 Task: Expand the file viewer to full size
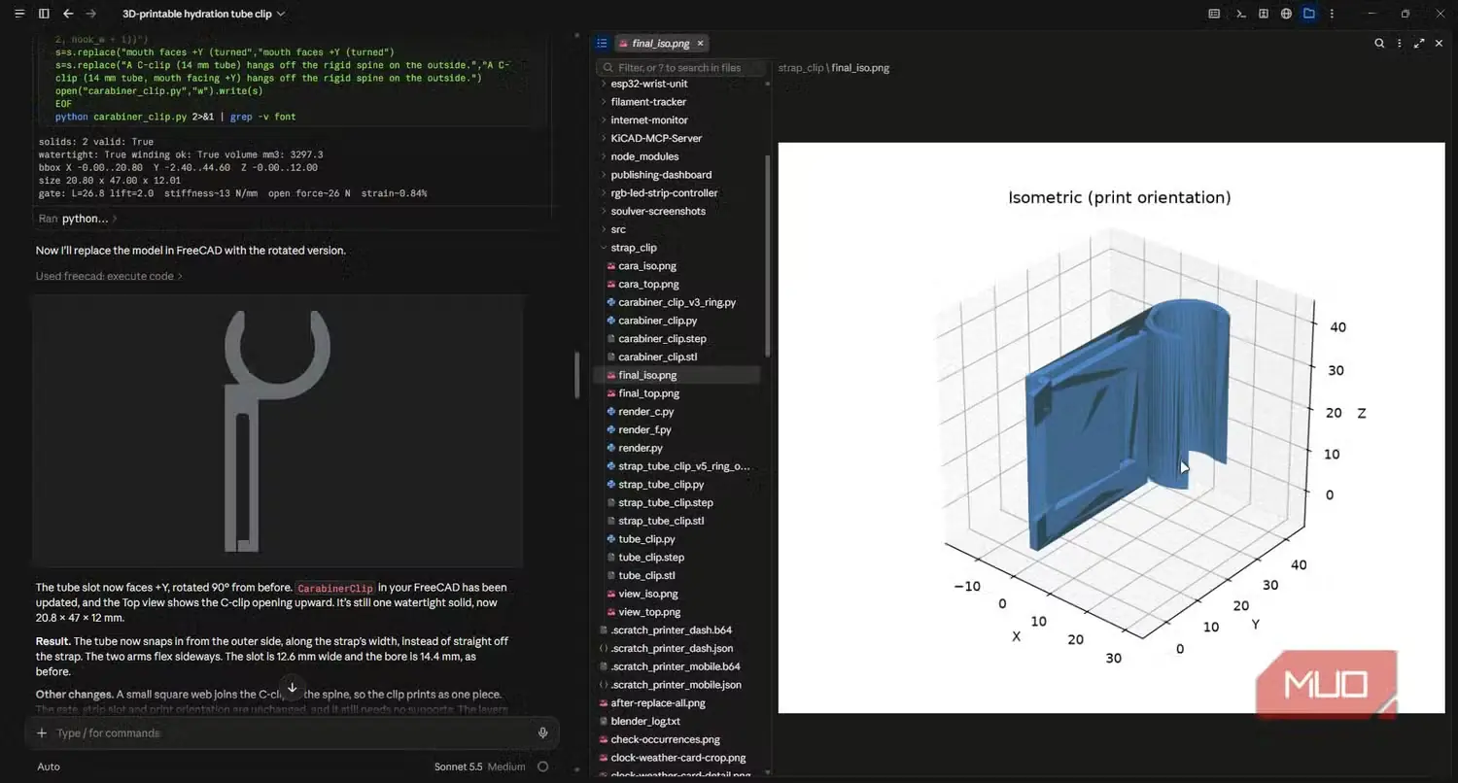1419,43
